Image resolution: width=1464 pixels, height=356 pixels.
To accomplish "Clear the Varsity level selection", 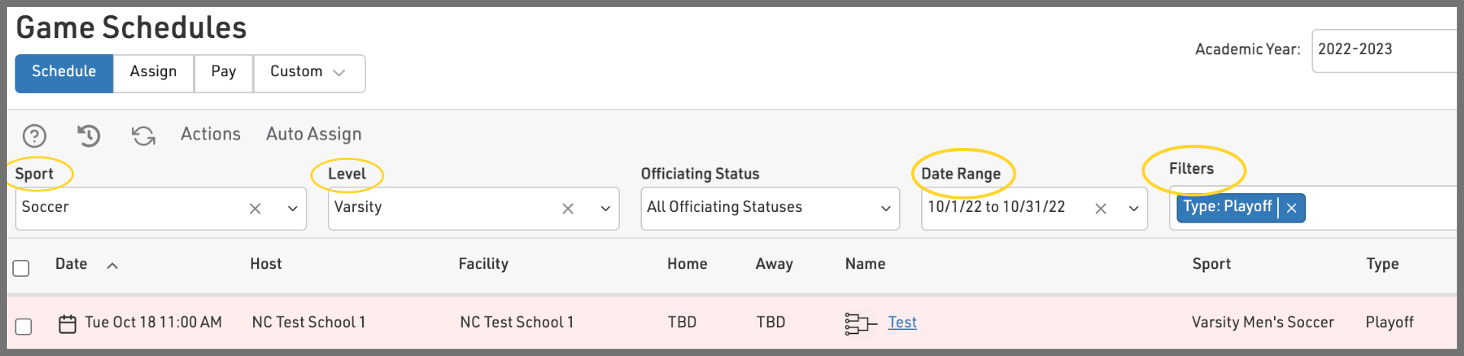I will click(x=568, y=209).
